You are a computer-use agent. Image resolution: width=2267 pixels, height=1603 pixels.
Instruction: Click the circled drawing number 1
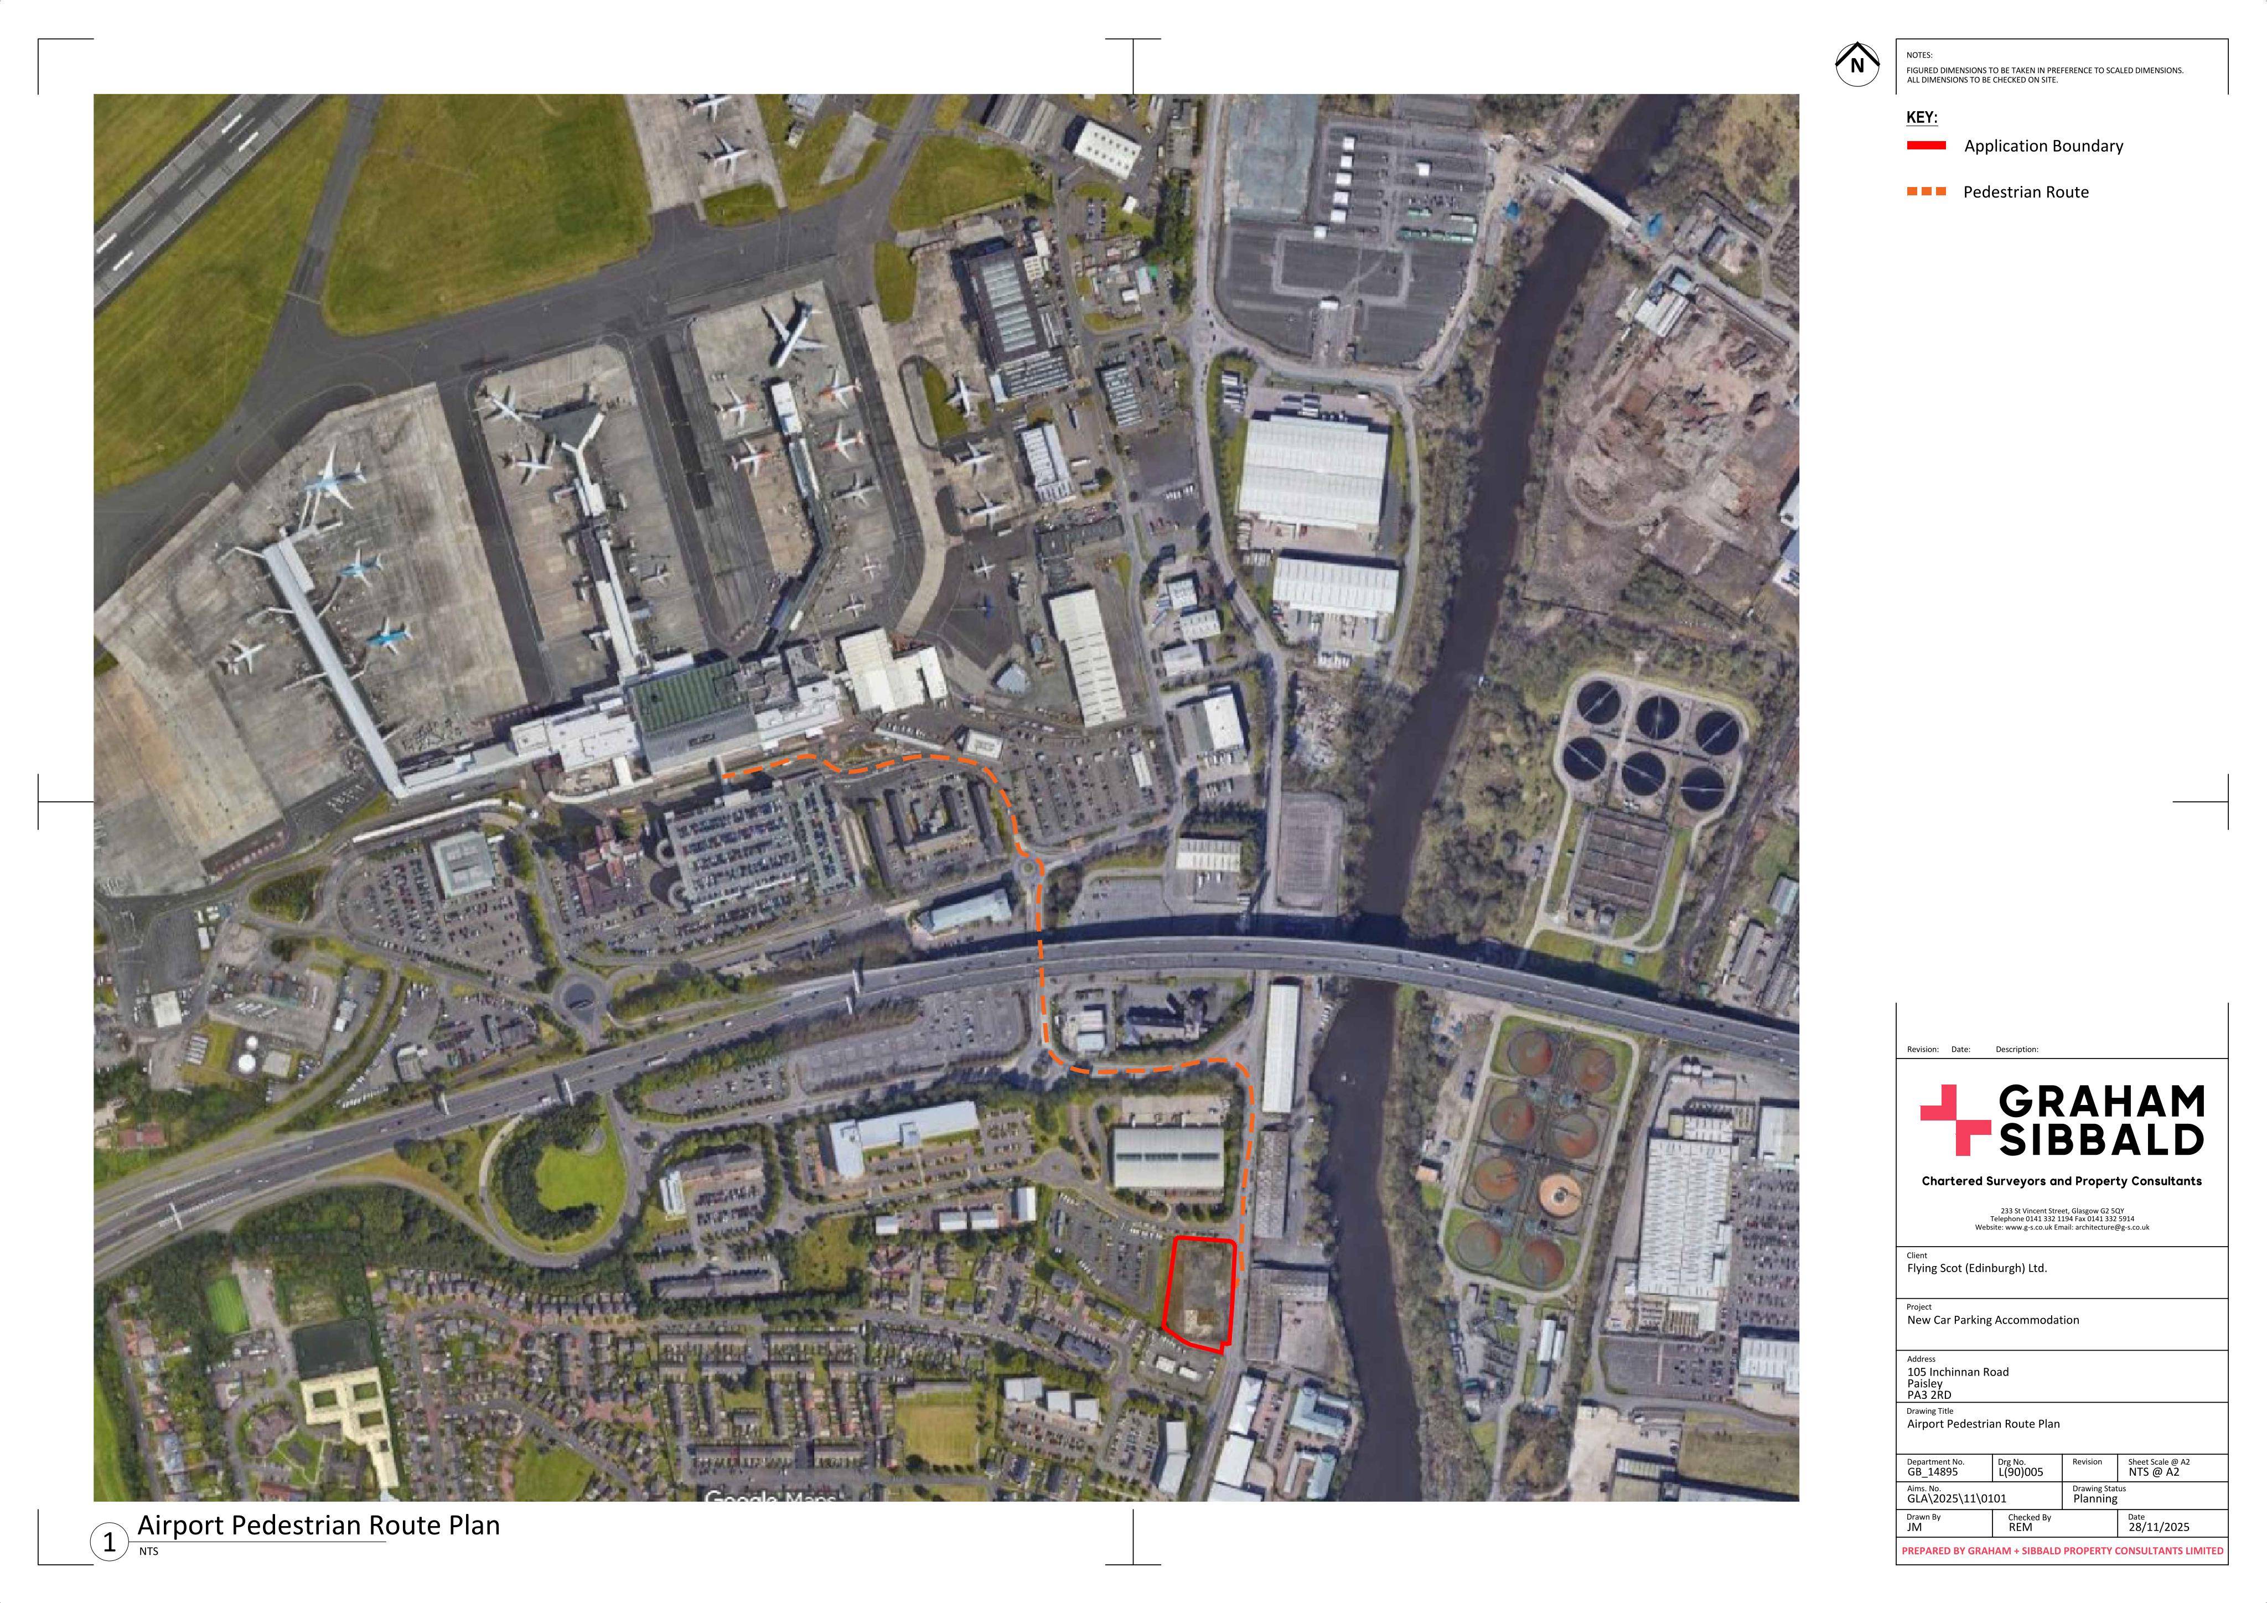click(x=110, y=1542)
